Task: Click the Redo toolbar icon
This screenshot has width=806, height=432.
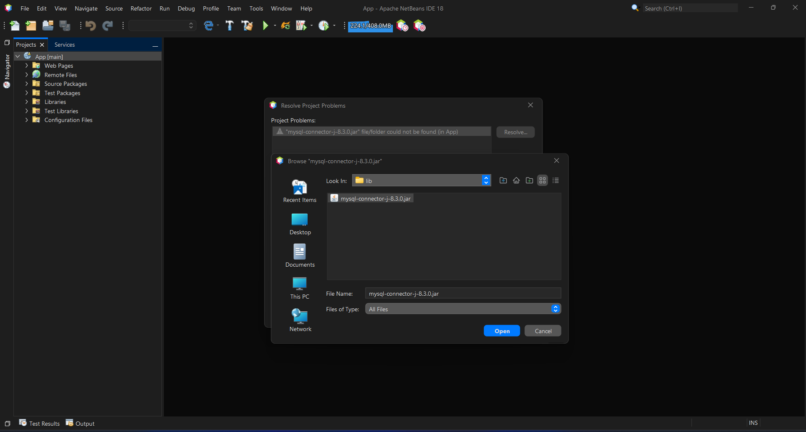Action: pyautogui.click(x=108, y=26)
